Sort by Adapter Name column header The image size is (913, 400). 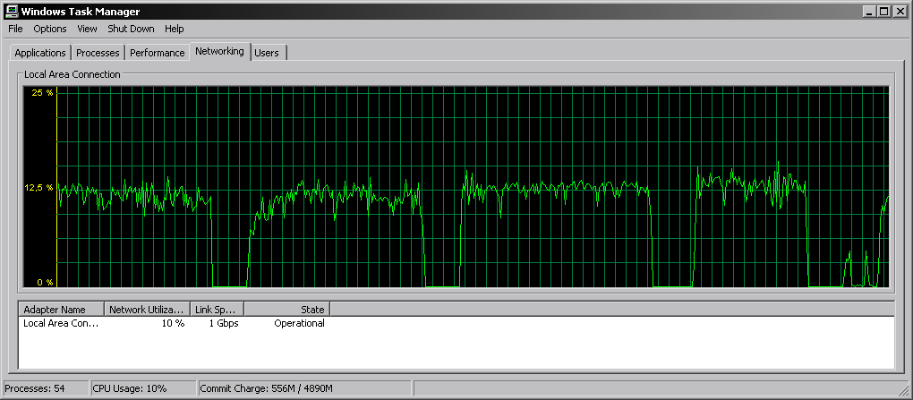click(x=61, y=309)
